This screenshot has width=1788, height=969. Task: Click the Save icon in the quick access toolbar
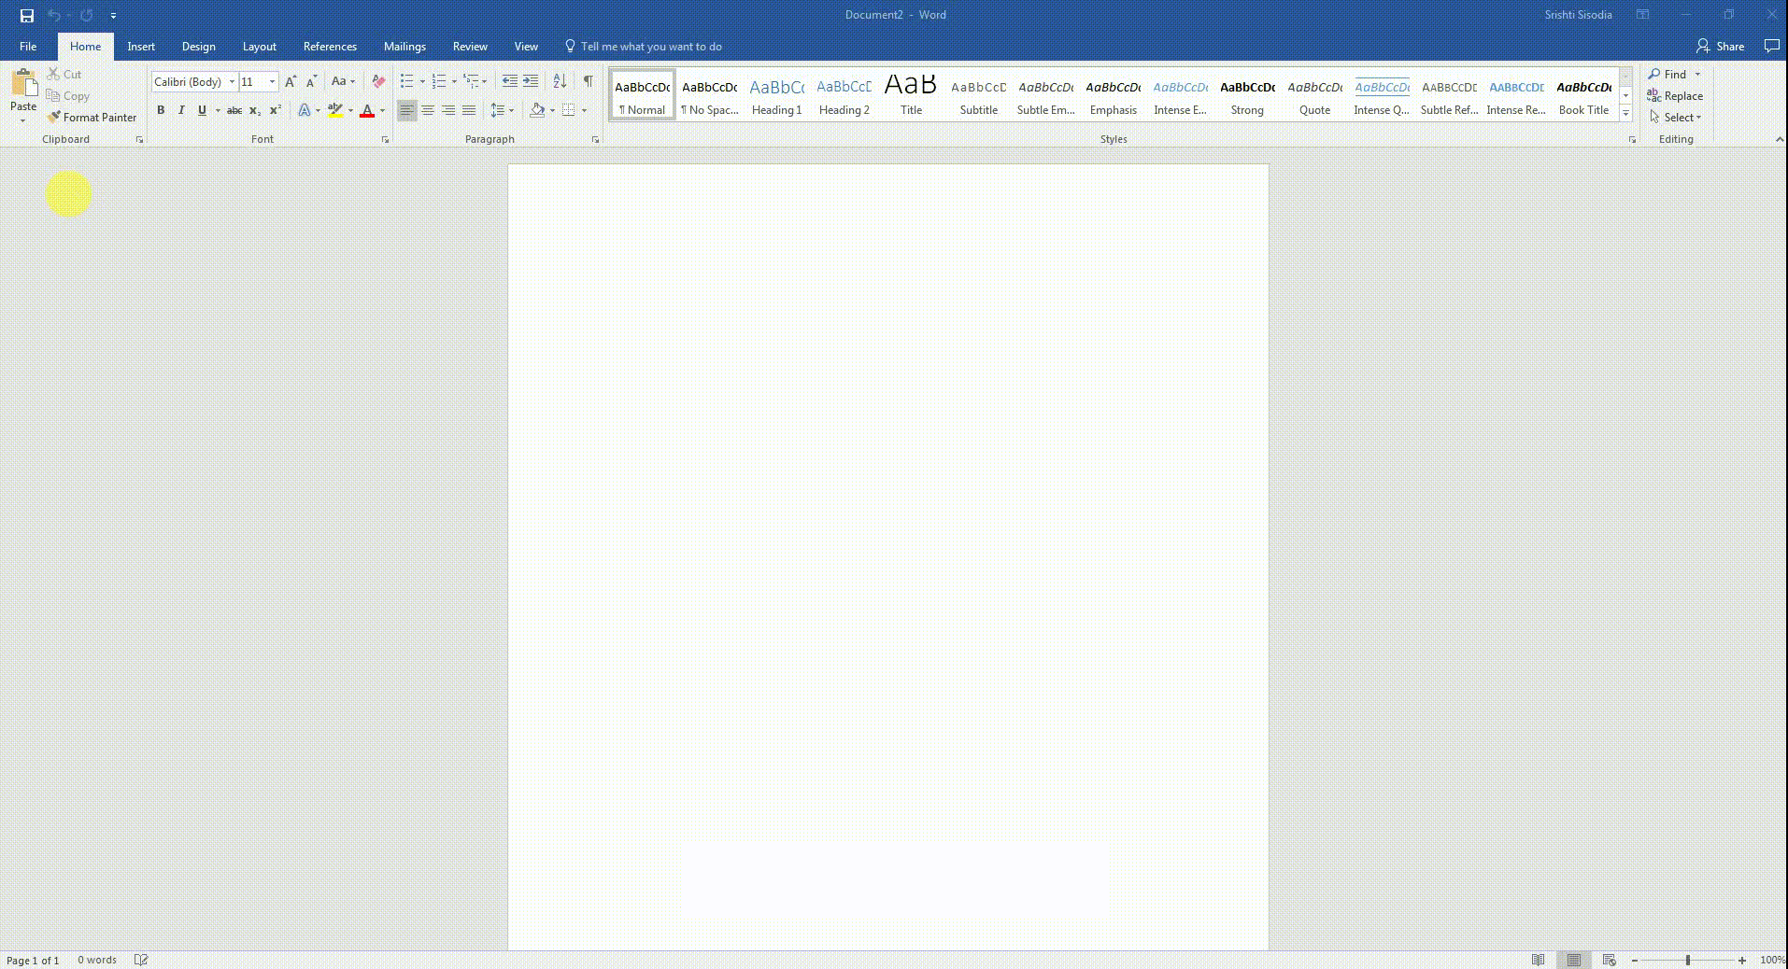pos(27,15)
